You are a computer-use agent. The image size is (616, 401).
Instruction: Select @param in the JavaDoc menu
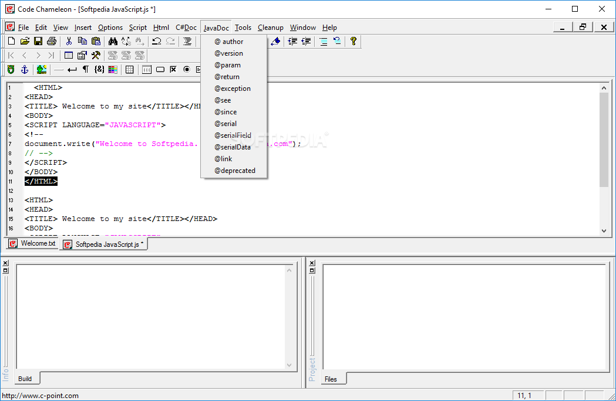[x=234, y=65]
